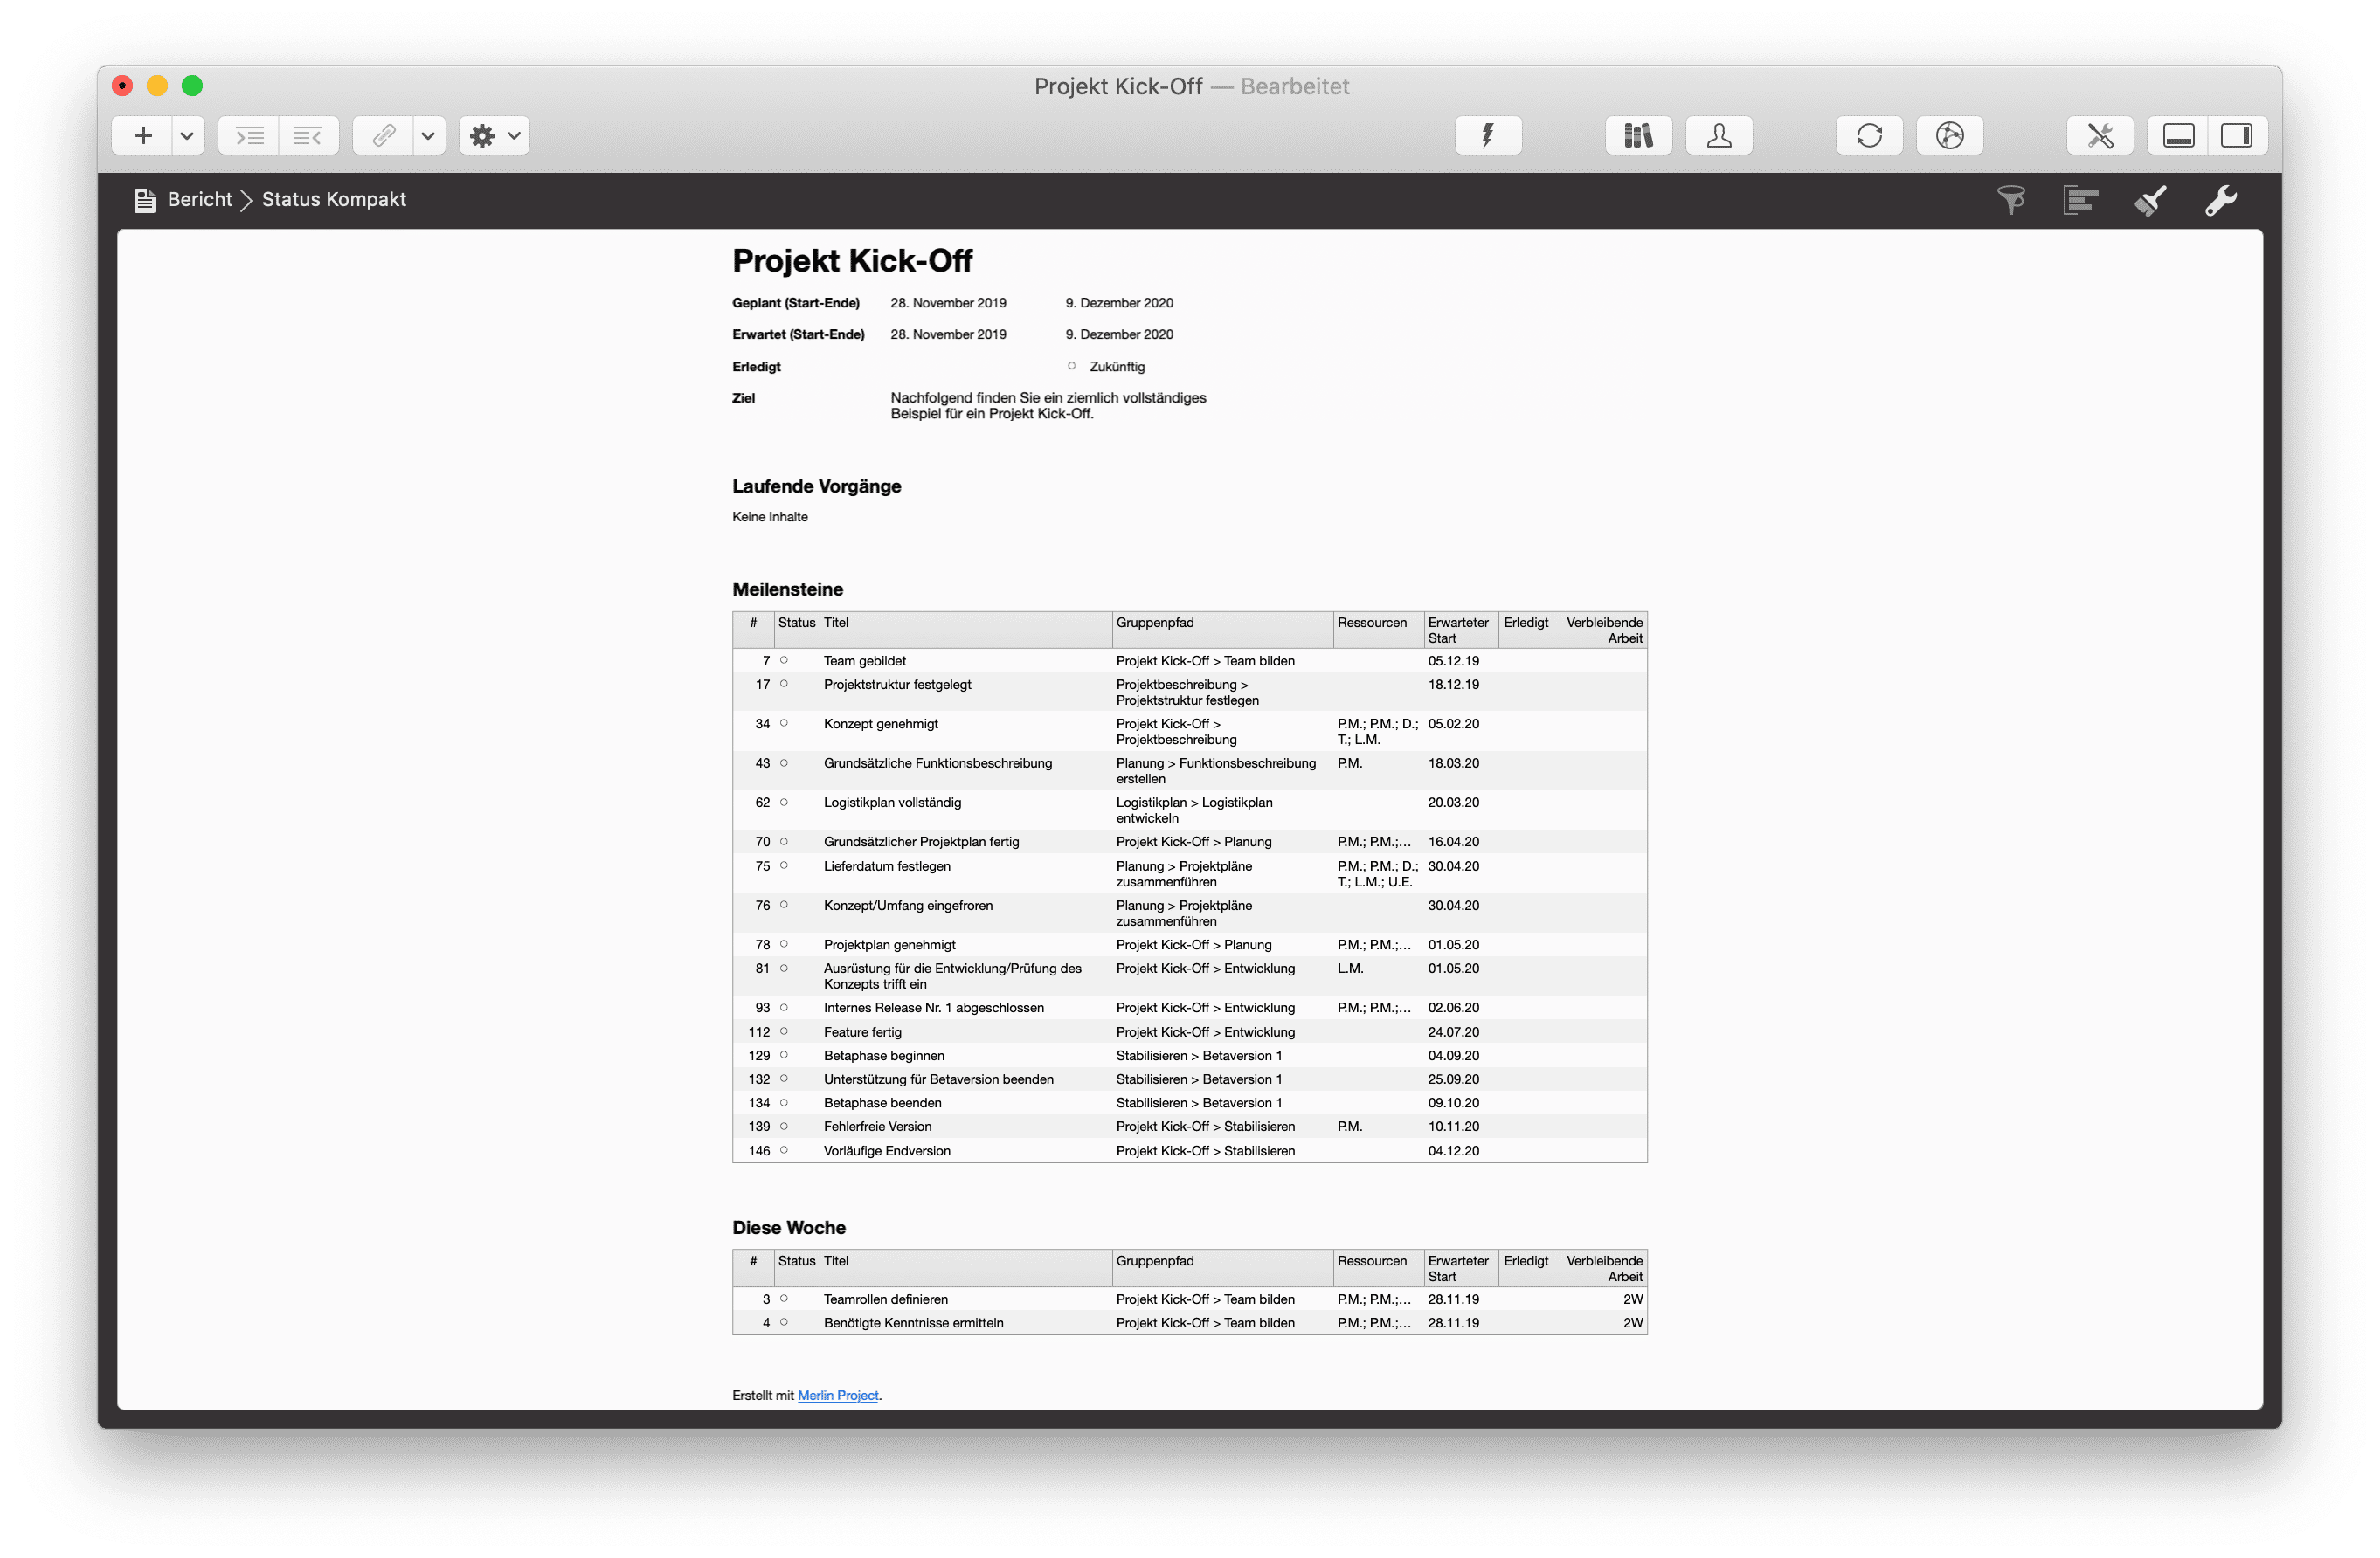Screen dimensions: 2380x1558
Task: Open the add item dropdown arrow
Action: pyautogui.click(x=187, y=136)
